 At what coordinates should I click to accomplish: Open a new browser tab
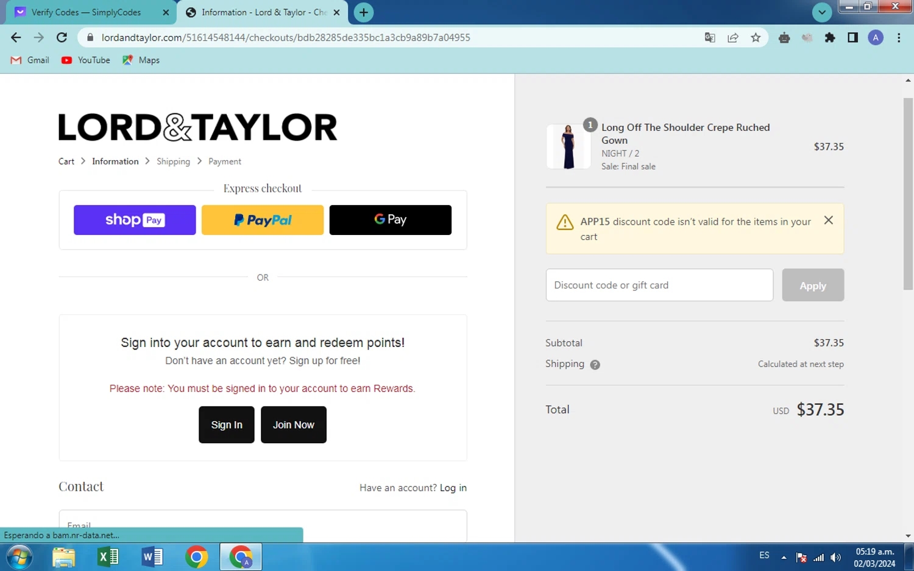[364, 12]
